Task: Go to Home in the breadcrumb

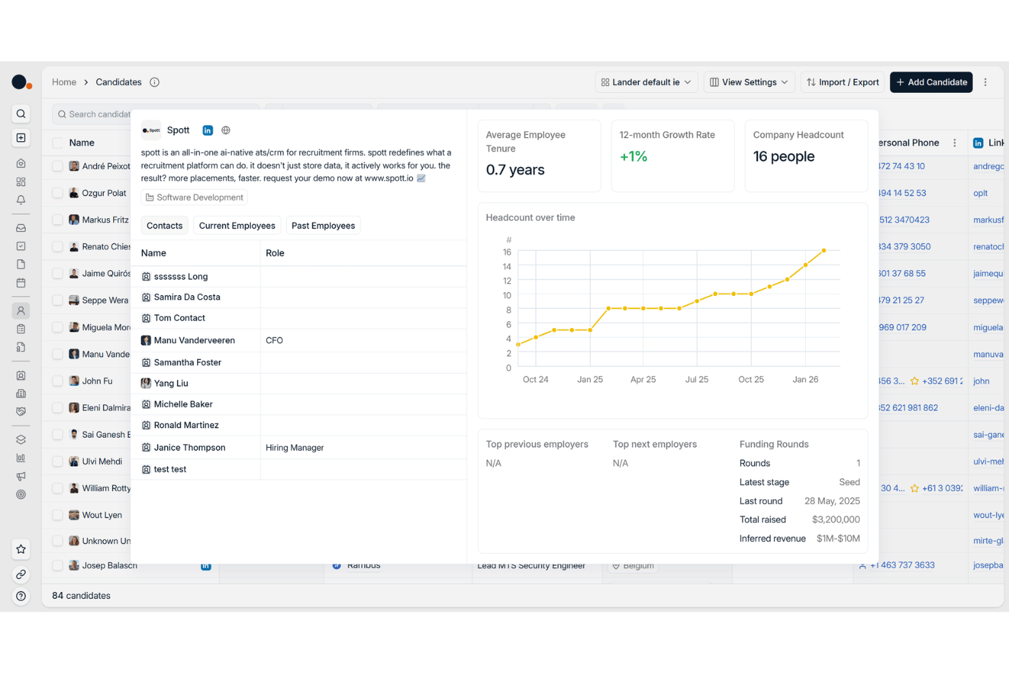Action: [x=64, y=82]
